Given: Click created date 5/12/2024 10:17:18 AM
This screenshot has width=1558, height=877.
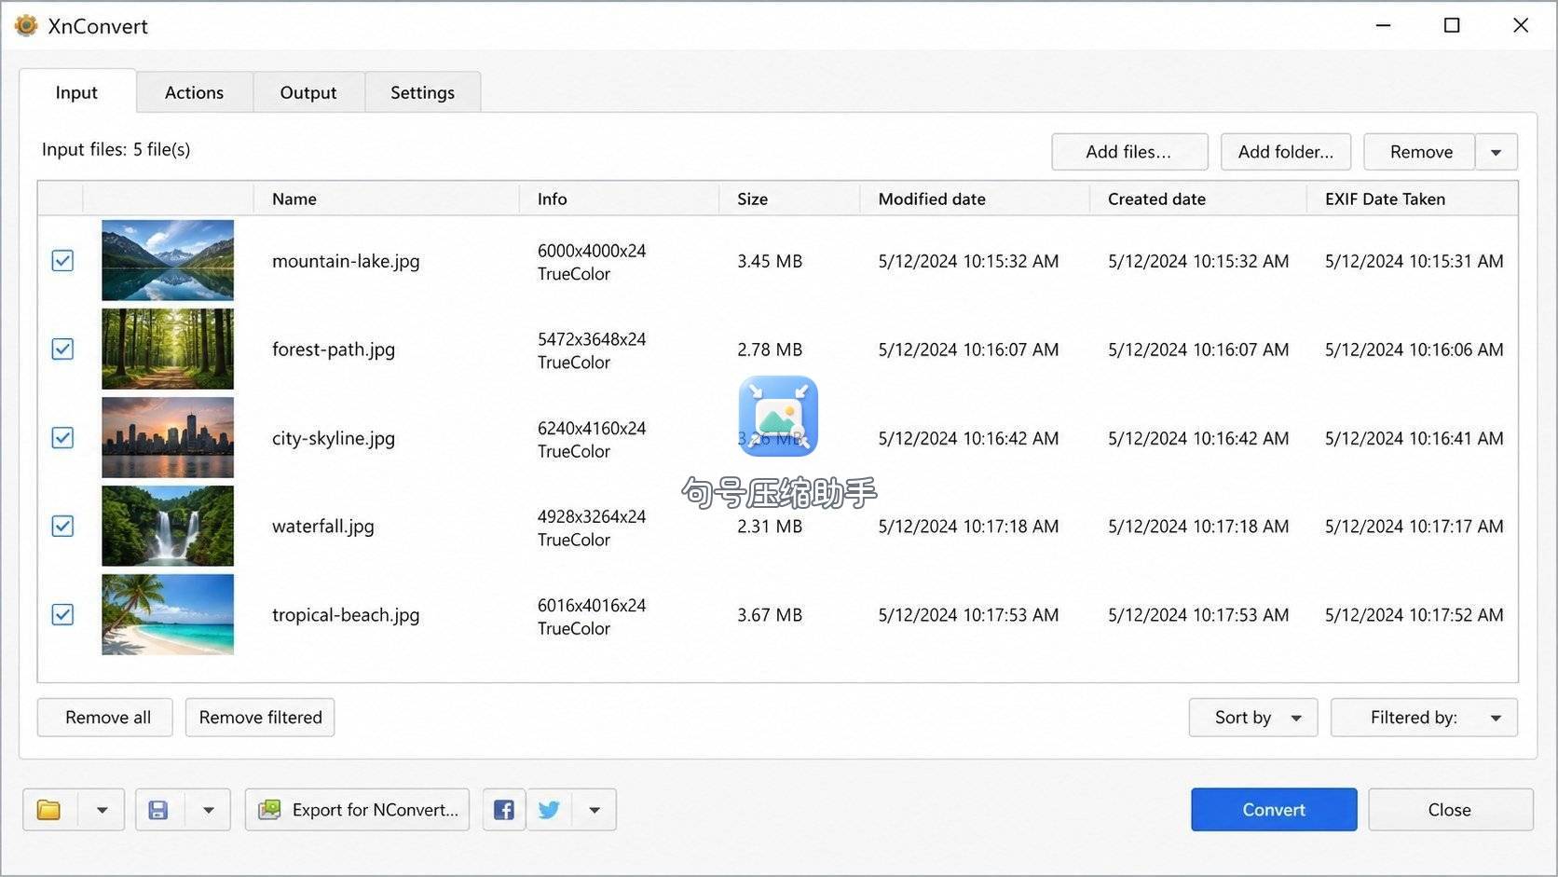Looking at the screenshot, I should (x=1198, y=527).
